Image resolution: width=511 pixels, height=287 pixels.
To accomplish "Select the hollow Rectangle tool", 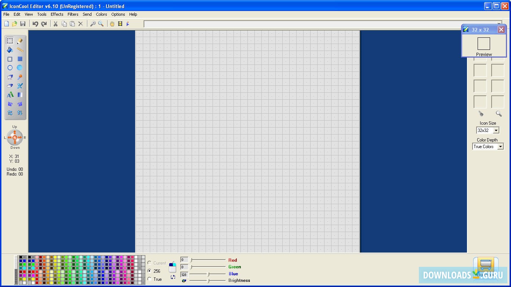I will point(10,59).
